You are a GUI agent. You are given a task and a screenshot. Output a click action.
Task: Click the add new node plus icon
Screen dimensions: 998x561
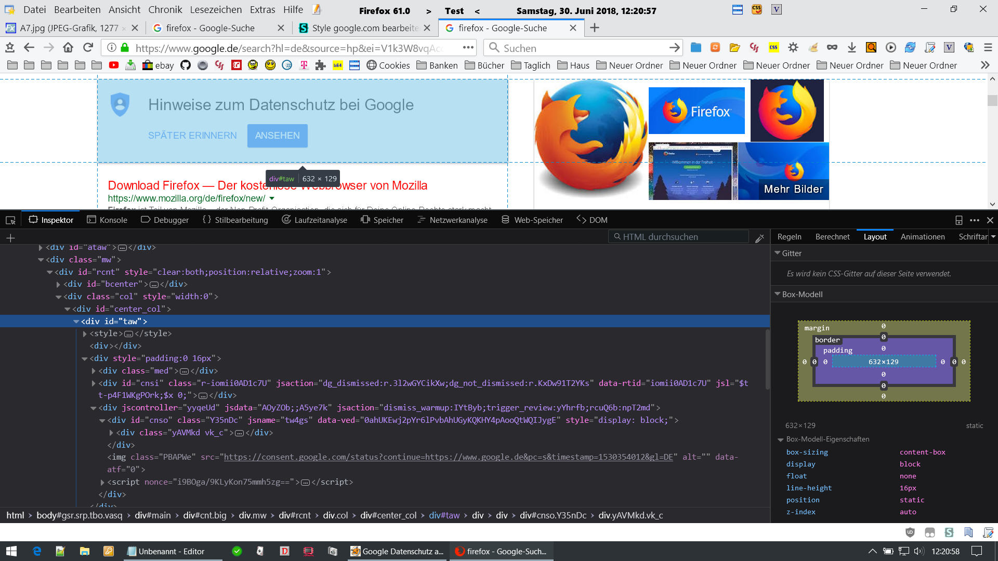[x=10, y=238]
